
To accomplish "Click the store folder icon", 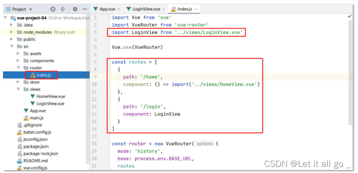I will (x=26, y=82).
